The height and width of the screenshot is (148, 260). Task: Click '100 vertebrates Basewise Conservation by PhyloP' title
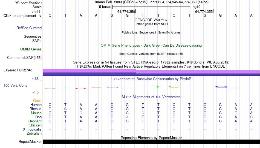[151, 79]
